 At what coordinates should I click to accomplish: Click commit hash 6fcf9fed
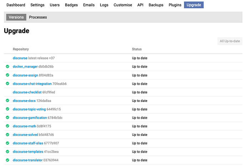[48, 92]
